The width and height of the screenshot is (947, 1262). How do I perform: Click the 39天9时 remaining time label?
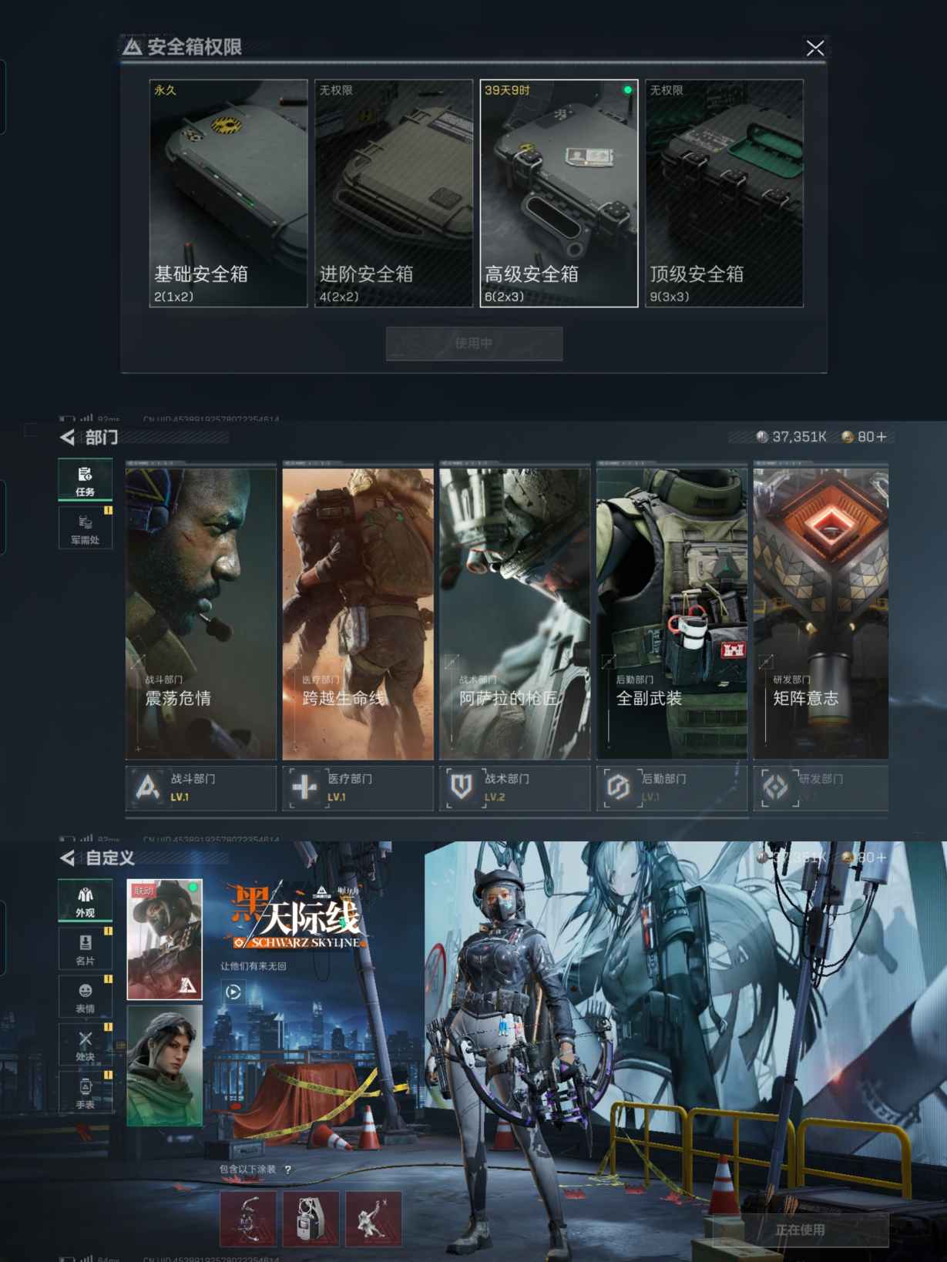click(x=507, y=90)
